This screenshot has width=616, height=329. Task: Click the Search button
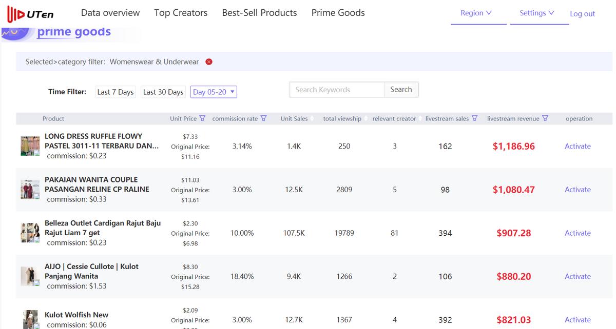click(401, 90)
